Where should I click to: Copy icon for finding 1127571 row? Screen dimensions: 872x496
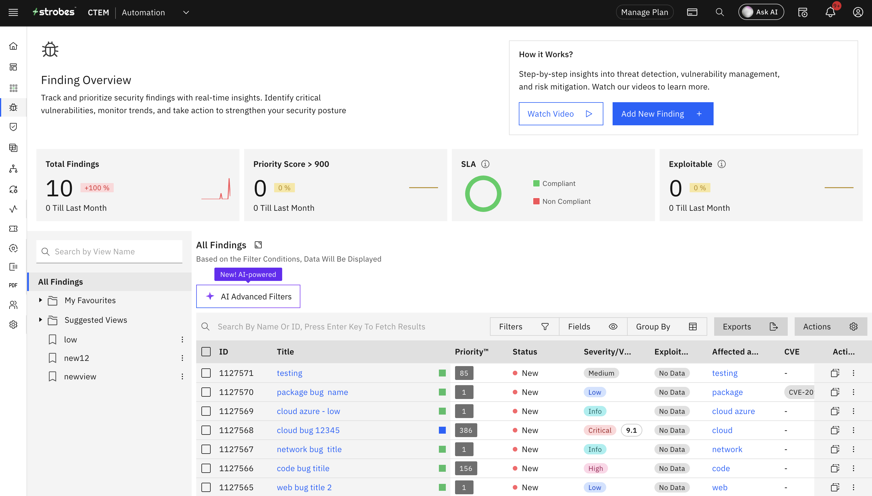[x=834, y=373]
